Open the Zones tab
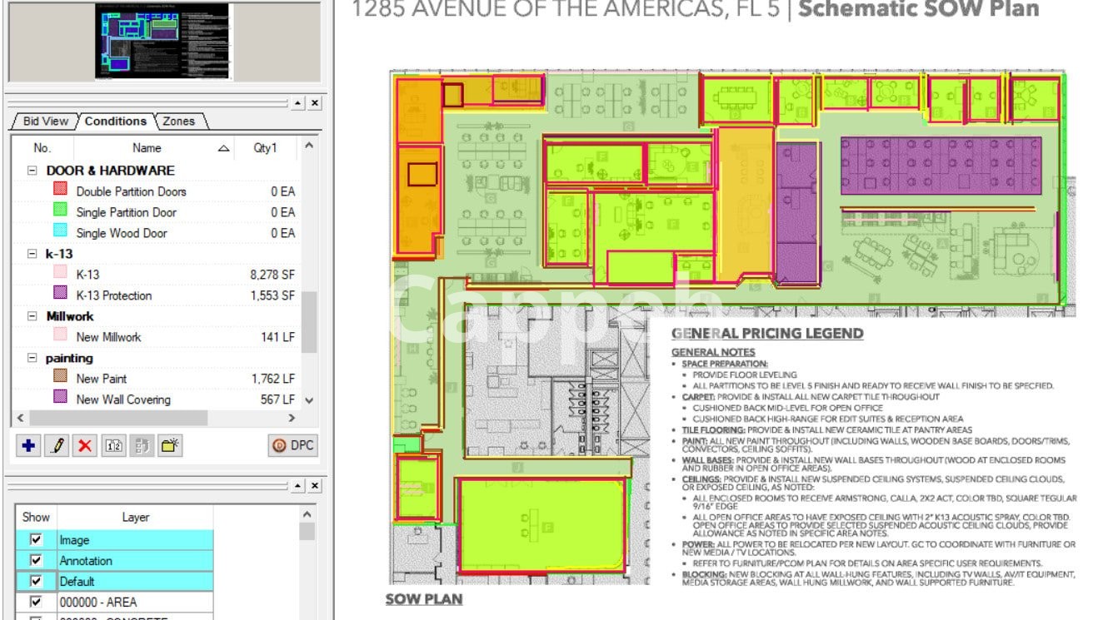The image size is (1098, 620). [x=178, y=122]
